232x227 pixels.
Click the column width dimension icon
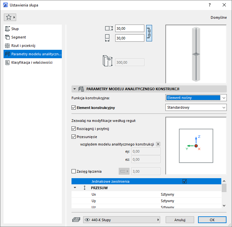[x=107, y=38]
